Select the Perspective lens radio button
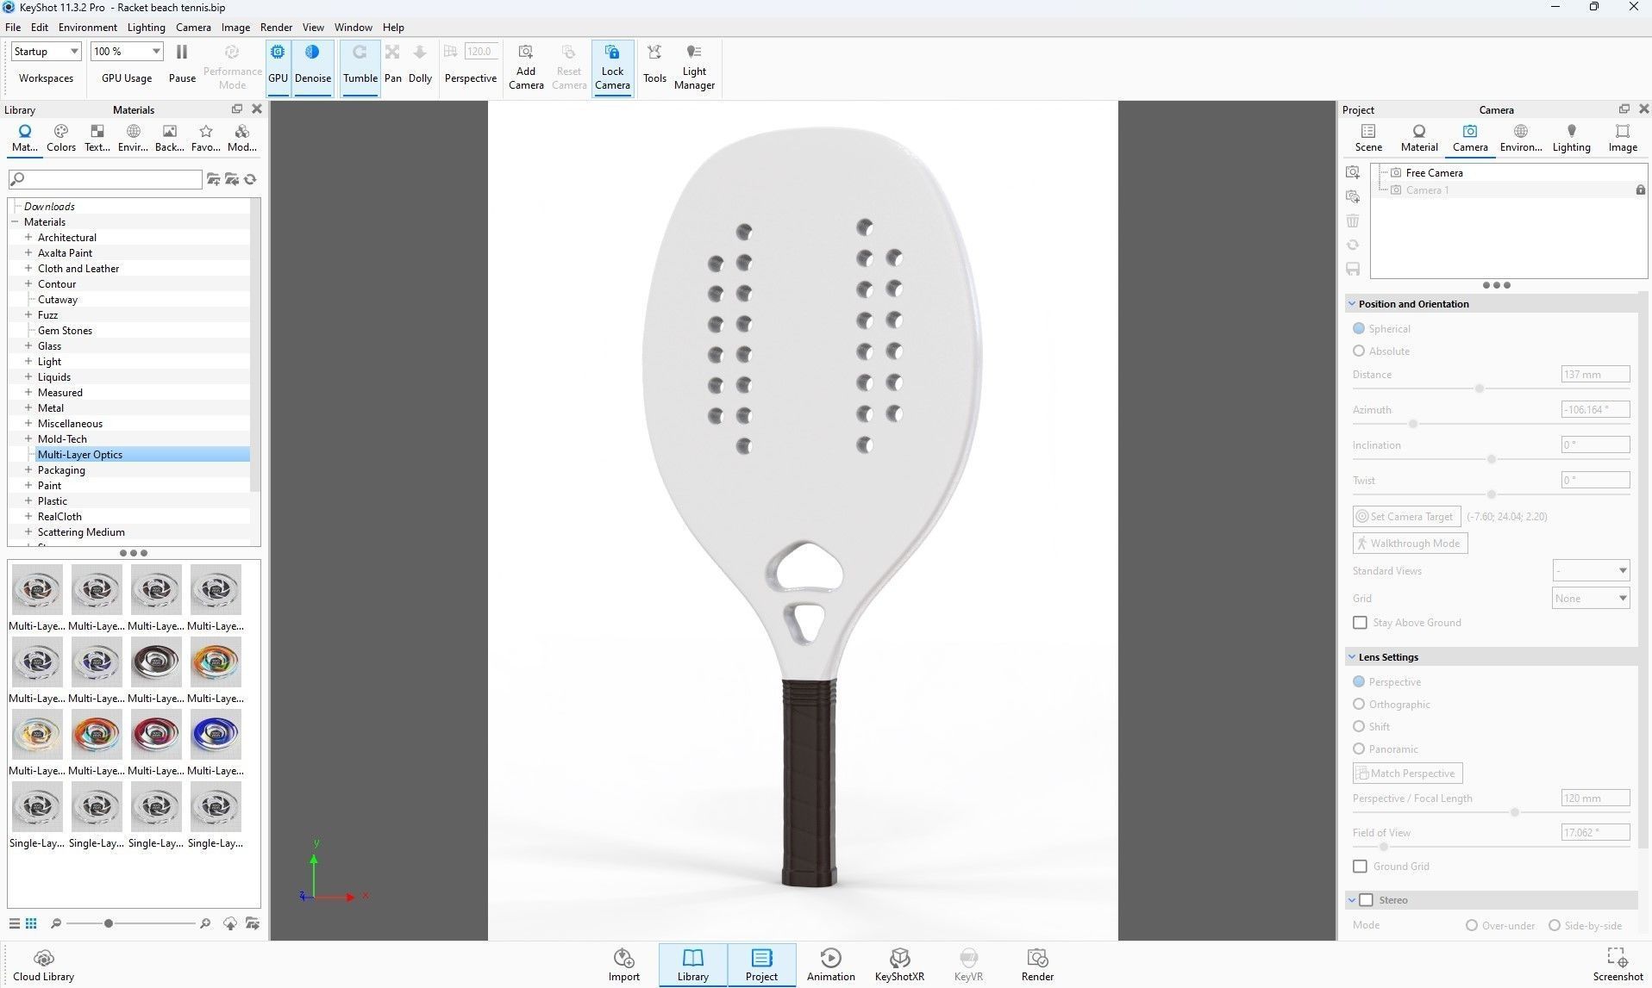This screenshot has height=988, width=1652. click(1359, 681)
